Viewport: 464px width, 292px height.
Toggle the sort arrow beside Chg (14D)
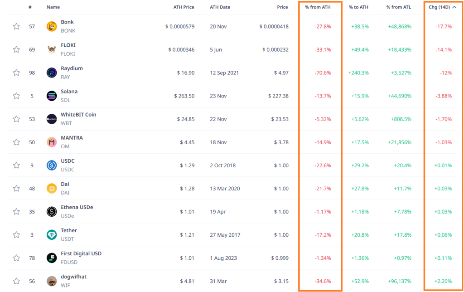click(454, 7)
